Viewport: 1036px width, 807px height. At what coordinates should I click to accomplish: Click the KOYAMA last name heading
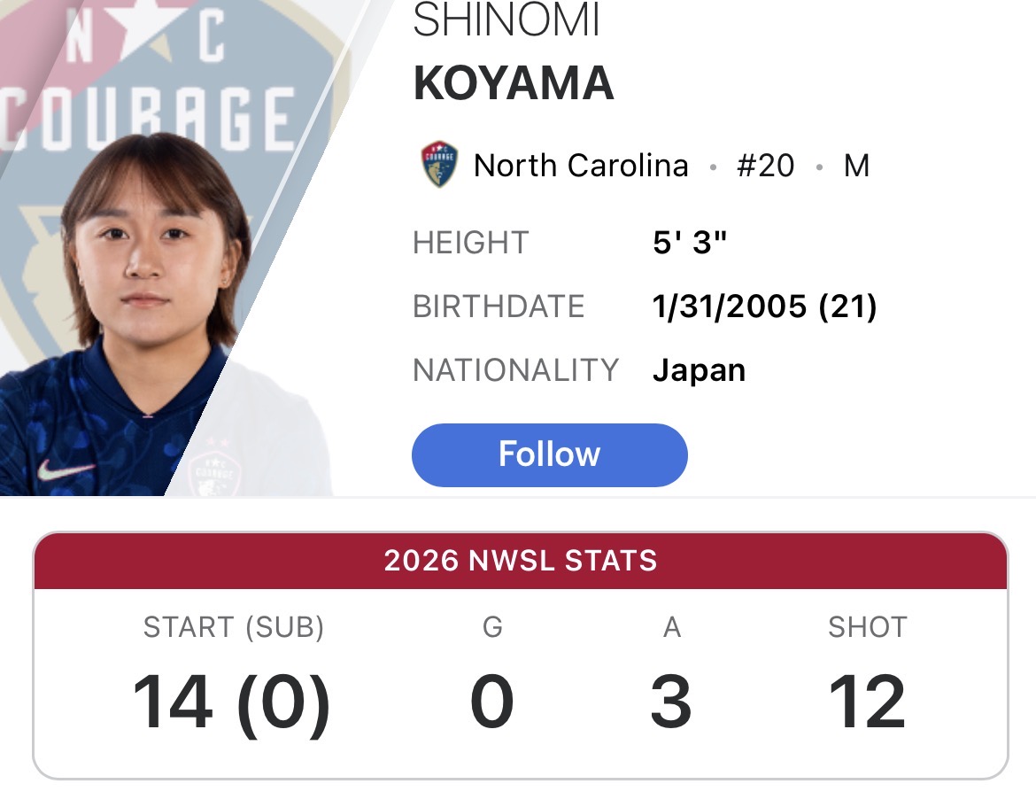click(x=514, y=83)
